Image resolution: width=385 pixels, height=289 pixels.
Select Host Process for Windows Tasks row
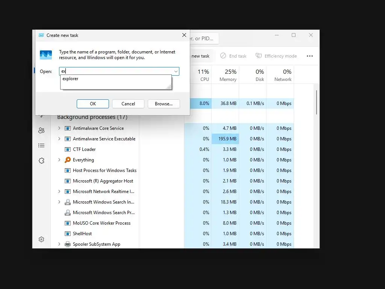click(x=105, y=170)
